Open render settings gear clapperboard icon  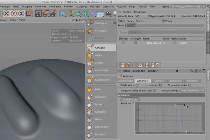point(53,13)
